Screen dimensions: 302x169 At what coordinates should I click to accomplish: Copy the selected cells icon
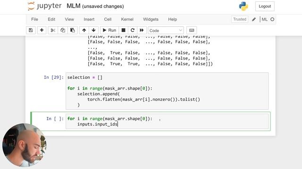click(63, 30)
